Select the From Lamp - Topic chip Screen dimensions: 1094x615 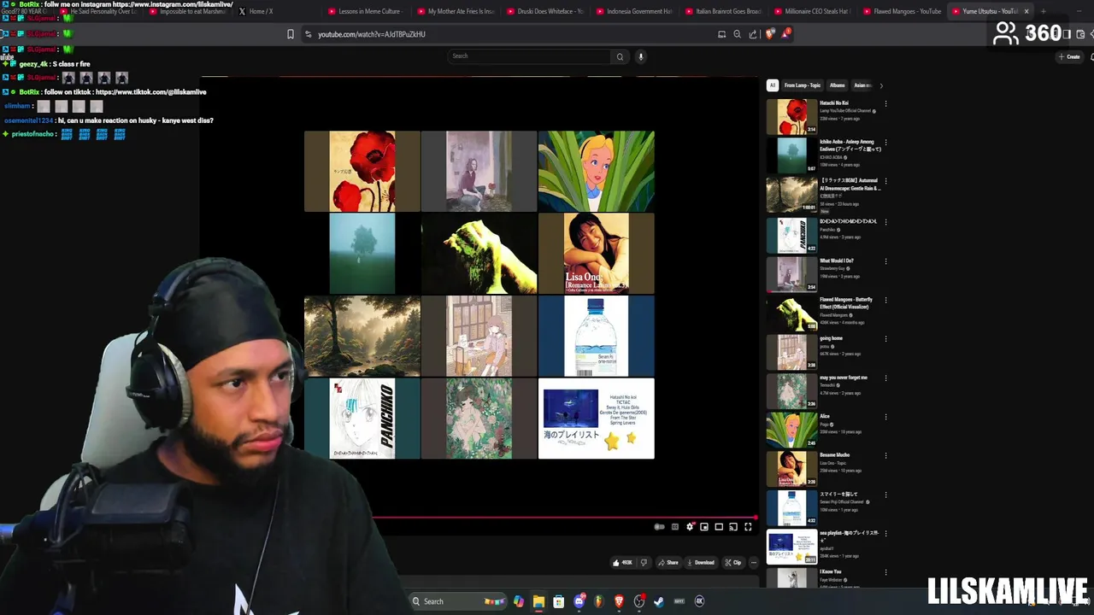pyautogui.click(x=803, y=85)
